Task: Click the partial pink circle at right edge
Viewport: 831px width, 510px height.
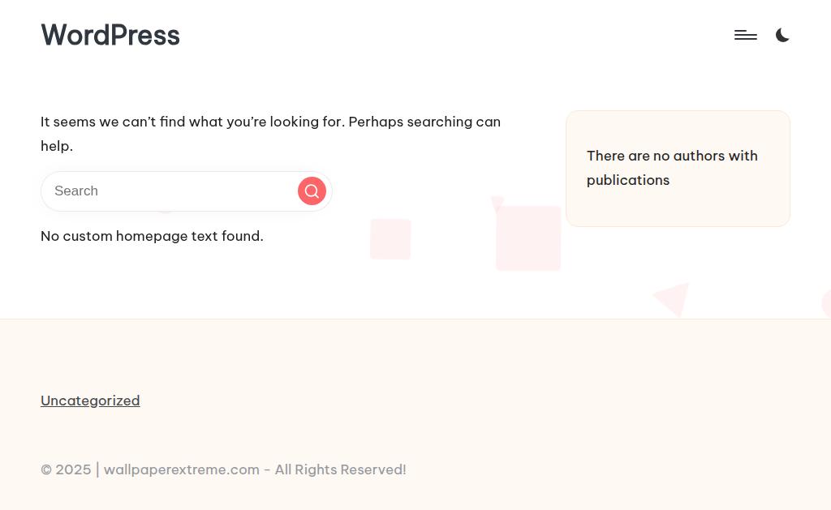Action: [826, 304]
